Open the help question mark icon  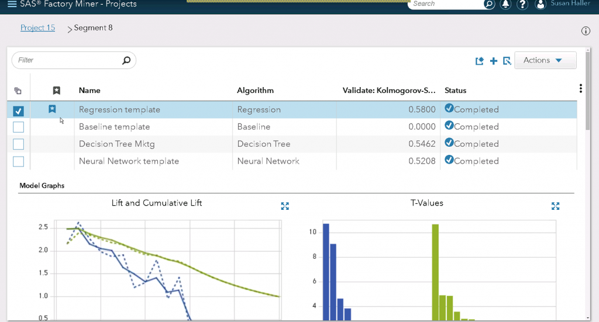tap(522, 4)
